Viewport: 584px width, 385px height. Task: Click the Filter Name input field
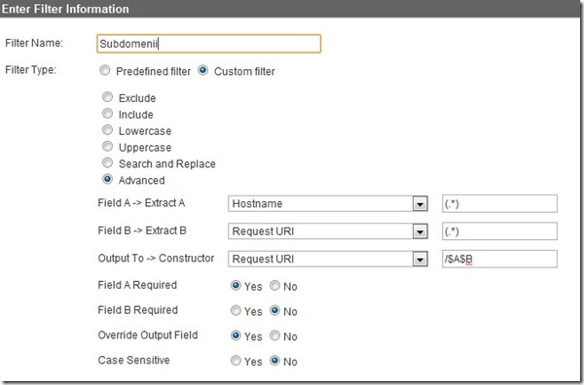[x=208, y=44]
